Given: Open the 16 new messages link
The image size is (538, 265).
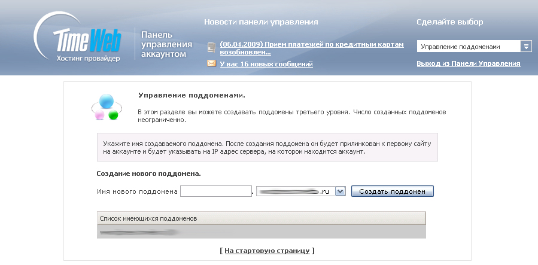Looking at the screenshot, I should coord(266,64).
